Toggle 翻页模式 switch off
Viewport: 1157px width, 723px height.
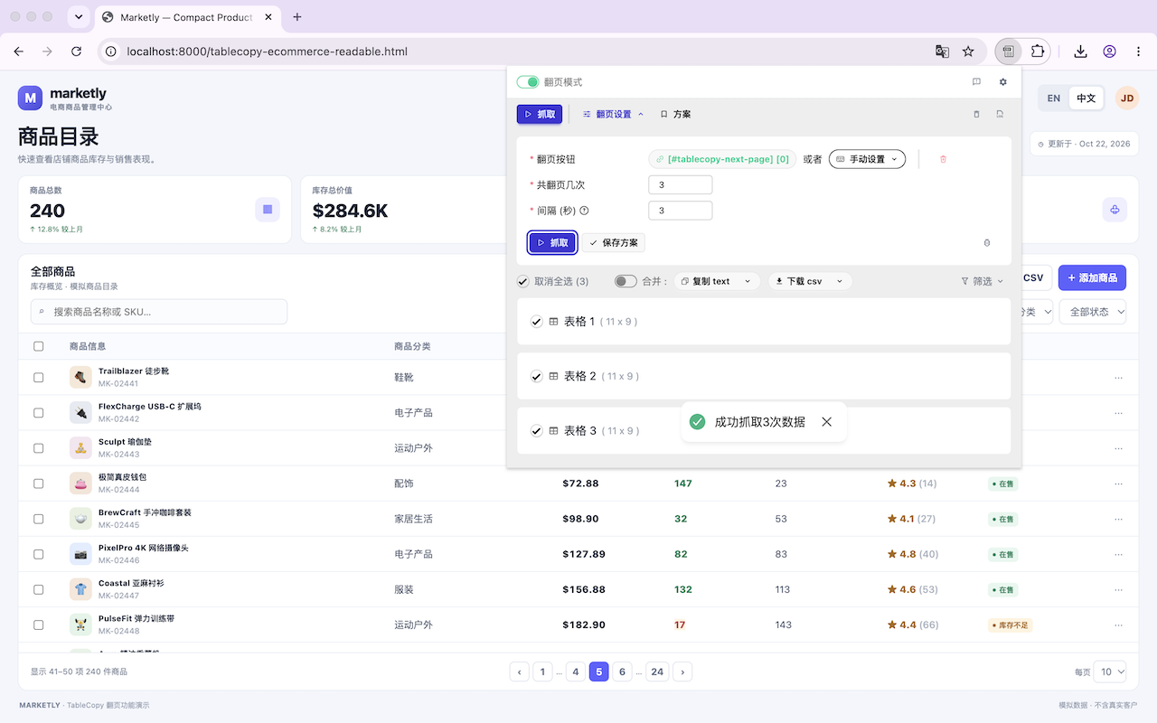tap(528, 82)
